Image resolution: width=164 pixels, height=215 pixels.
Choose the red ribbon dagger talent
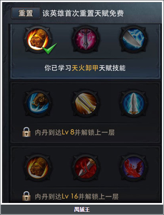pos(86,167)
